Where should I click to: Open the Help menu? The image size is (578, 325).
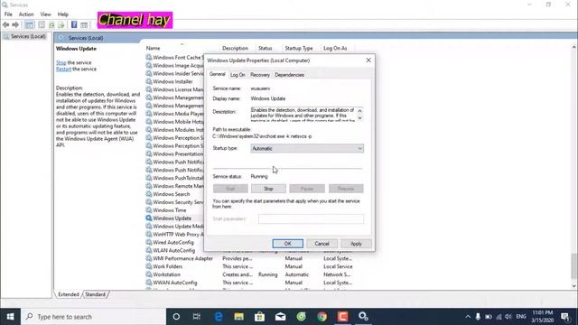coord(62,14)
